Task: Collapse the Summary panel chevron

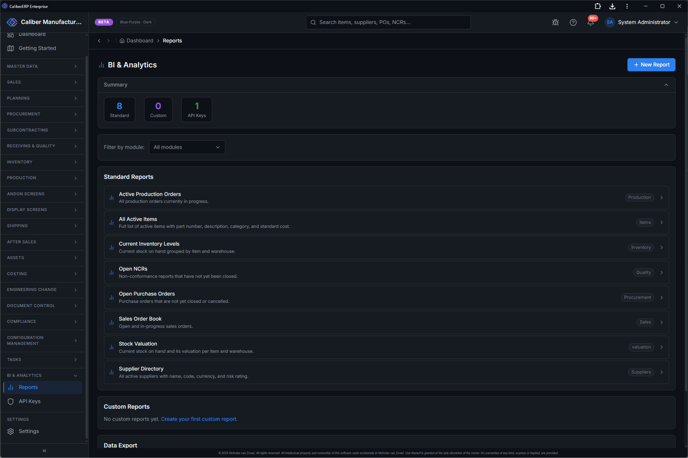Action: coord(666,85)
